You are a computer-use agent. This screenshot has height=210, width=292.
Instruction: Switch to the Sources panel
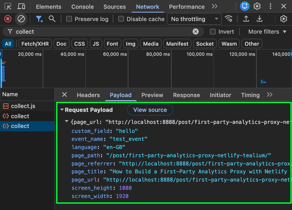[x=114, y=7]
